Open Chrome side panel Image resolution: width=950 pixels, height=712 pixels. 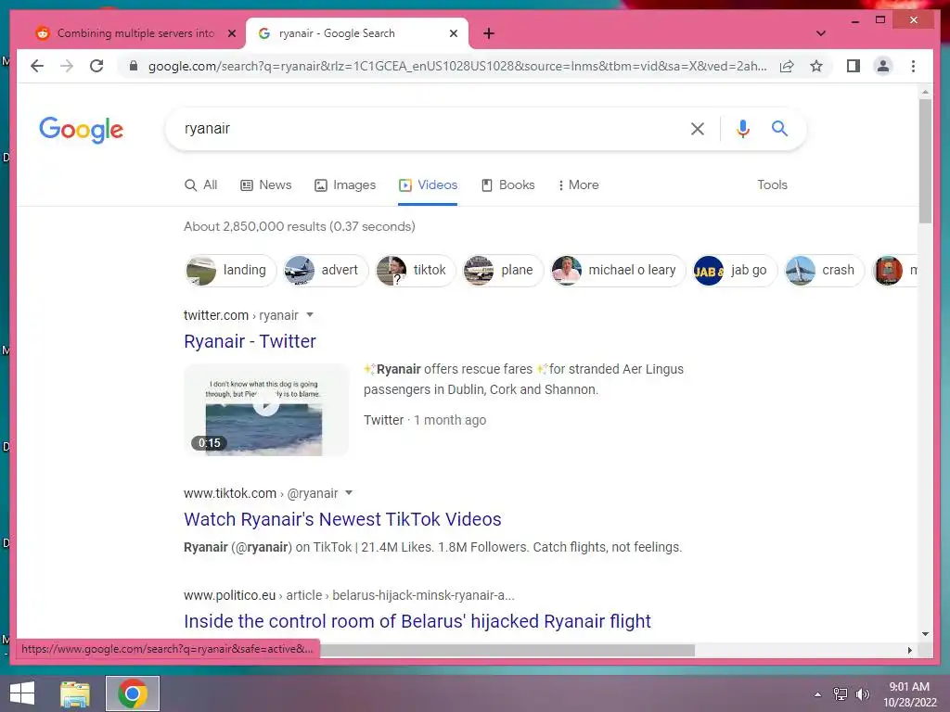854,66
